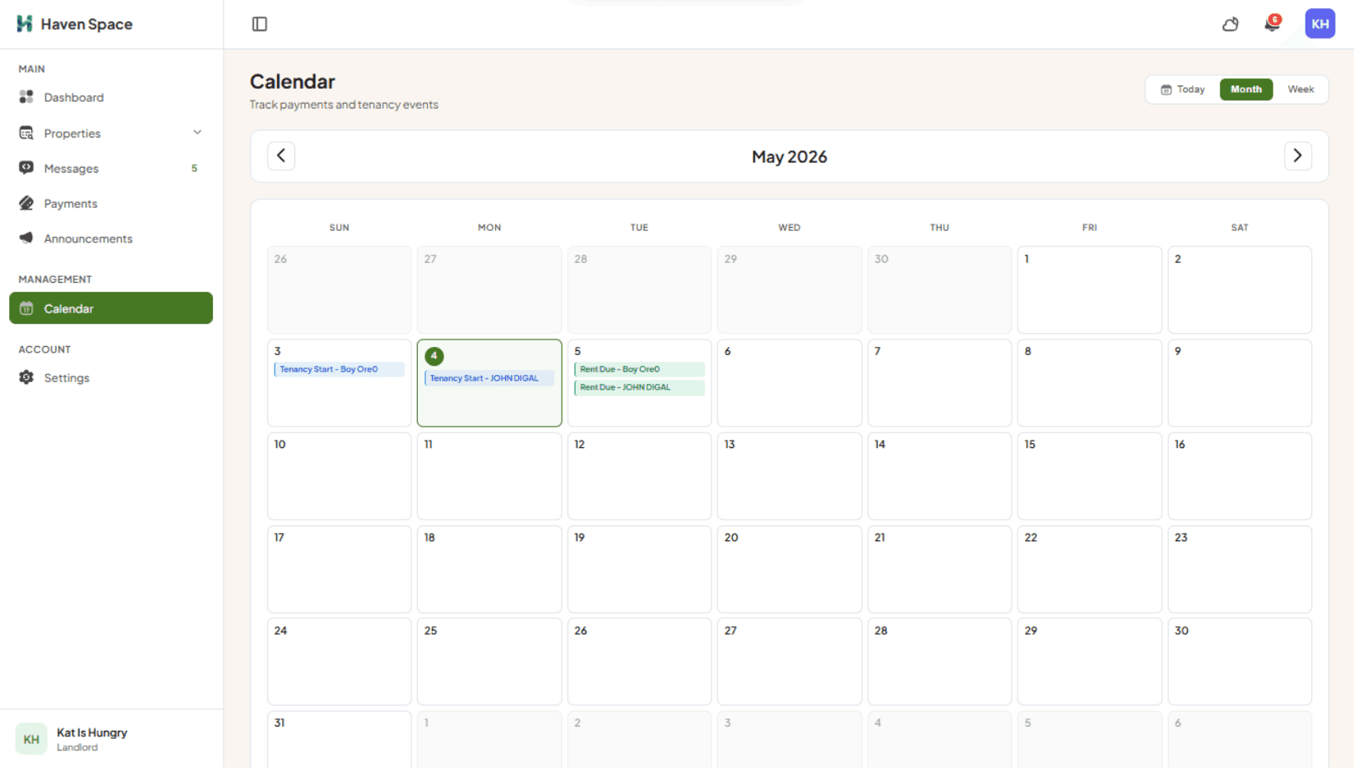The height and width of the screenshot is (771, 1354).
Task: Select May 1 calendar cell
Action: tap(1089, 289)
